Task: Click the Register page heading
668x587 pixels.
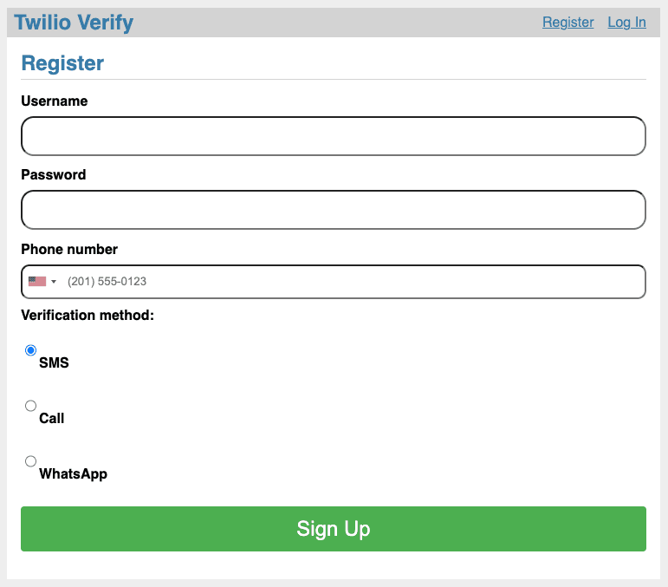Action: [x=62, y=62]
